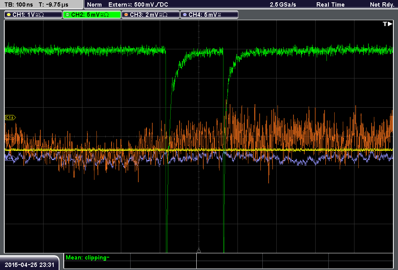Click the Norm trigger mode label
Image resolution: width=398 pixels, height=270 pixels.
coord(94,5)
